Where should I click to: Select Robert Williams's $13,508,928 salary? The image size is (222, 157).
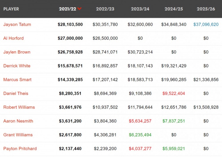click(x=206, y=108)
